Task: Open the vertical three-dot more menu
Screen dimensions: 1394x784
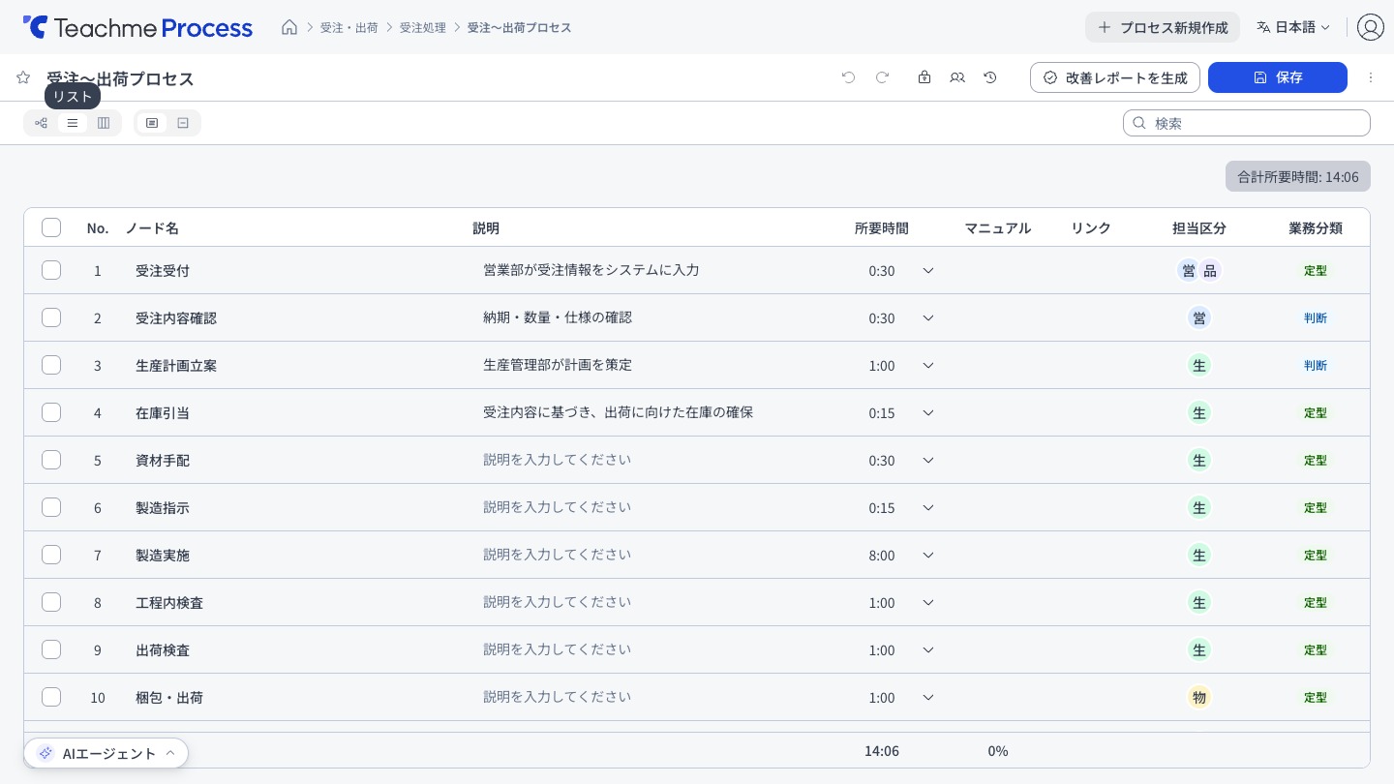Action: coord(1371,77)
